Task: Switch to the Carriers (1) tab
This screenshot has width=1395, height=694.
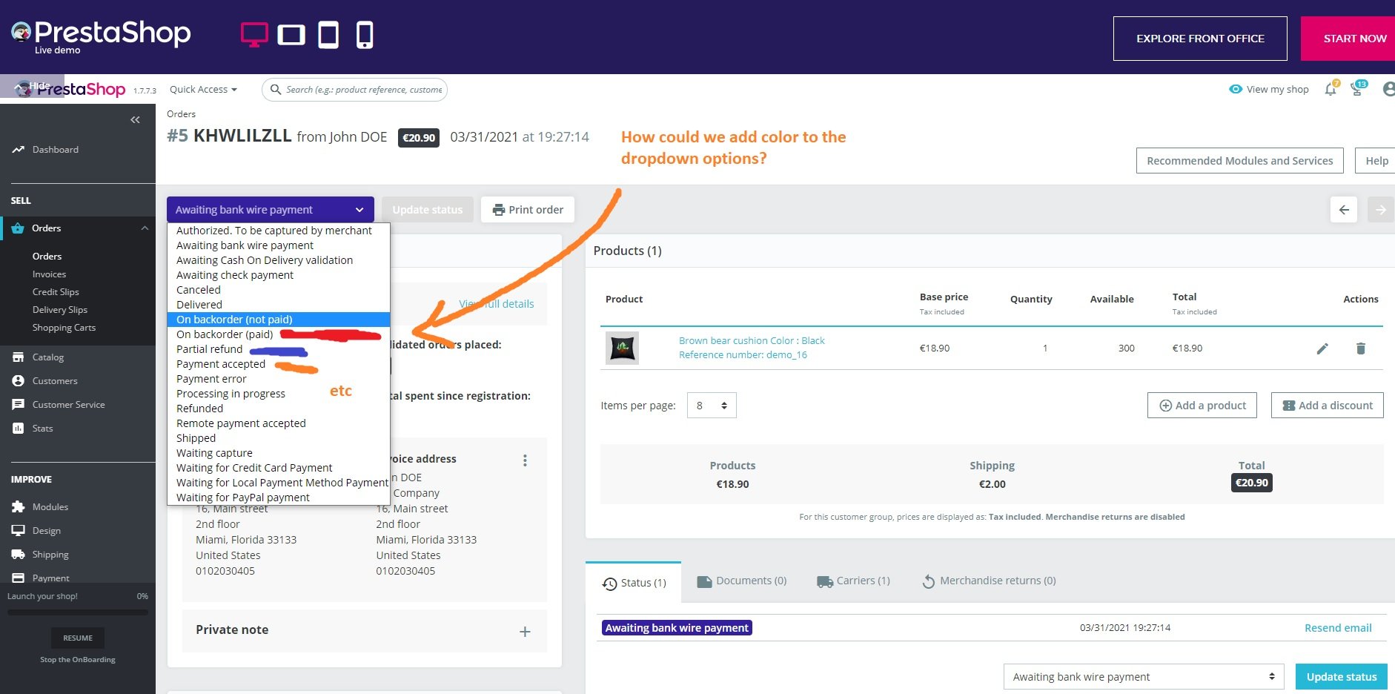Action: pyautogui.click(x=853, y=581)
